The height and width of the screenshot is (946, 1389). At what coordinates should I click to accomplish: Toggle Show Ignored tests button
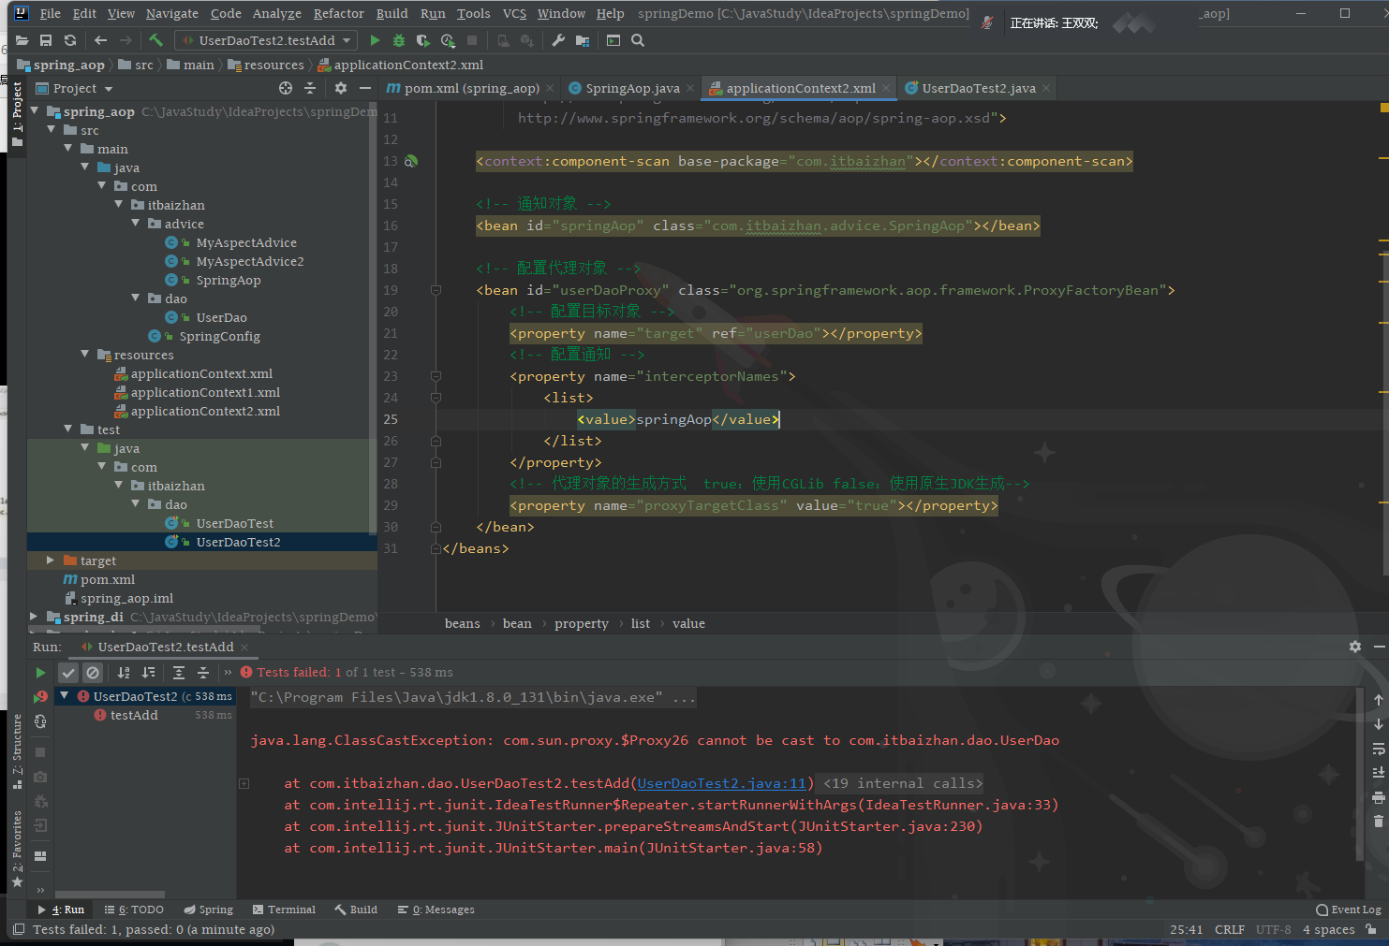[x=93, y=673]
